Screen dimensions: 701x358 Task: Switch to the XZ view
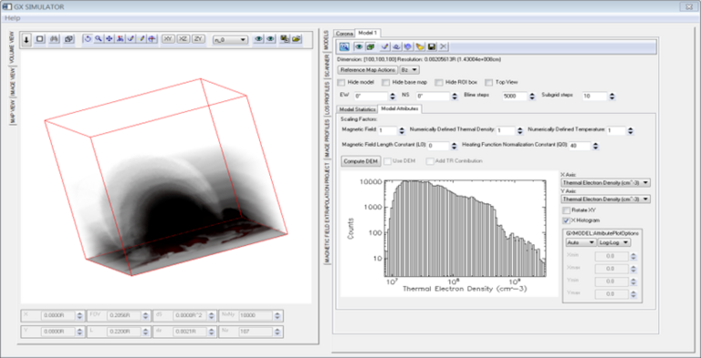pyautogui.click(x=183, y=39)
